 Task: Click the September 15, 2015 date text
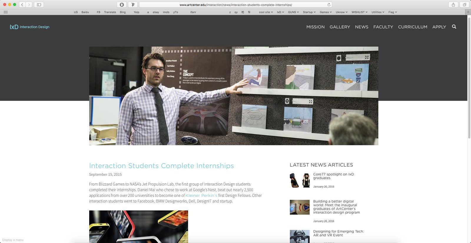(x=105, y=174)
